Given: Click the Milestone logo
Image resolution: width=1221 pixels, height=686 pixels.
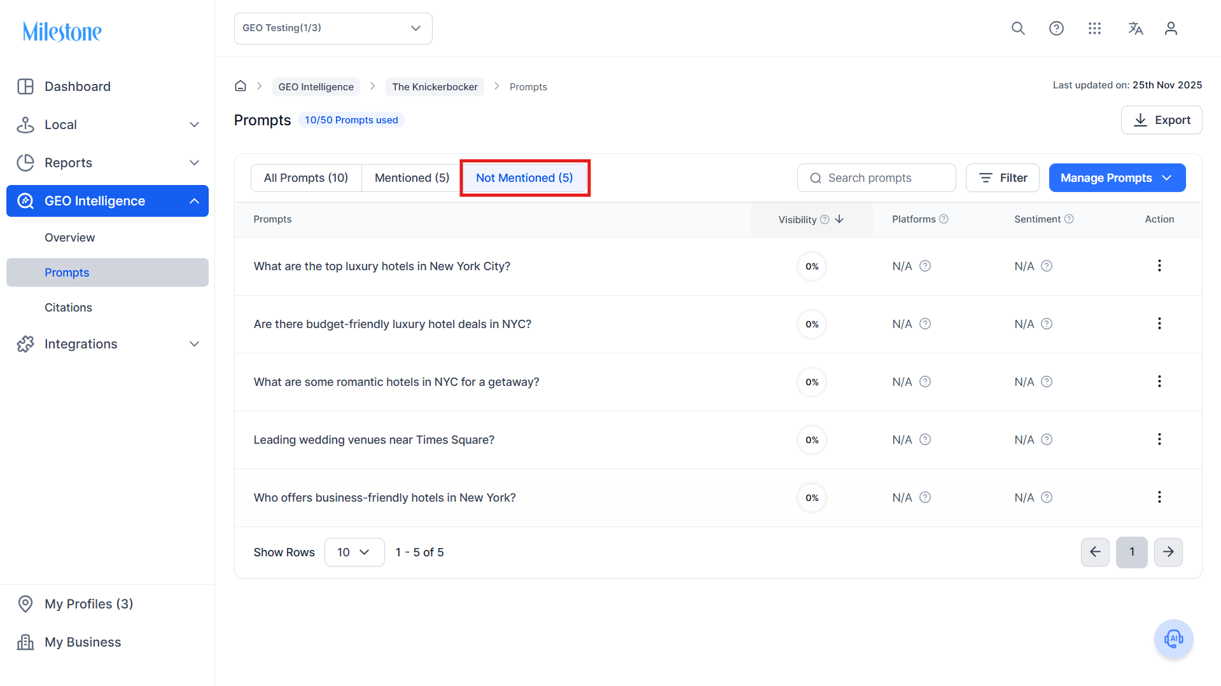Looking at the screenshot, I should click(62, 31).
